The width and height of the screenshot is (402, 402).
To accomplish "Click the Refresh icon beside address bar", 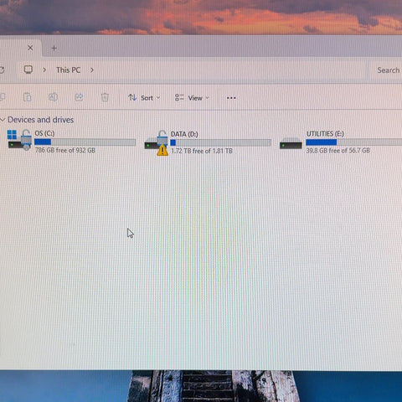I will point(2,70).
